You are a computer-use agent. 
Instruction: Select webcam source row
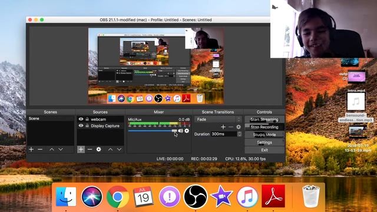point(100,119)
